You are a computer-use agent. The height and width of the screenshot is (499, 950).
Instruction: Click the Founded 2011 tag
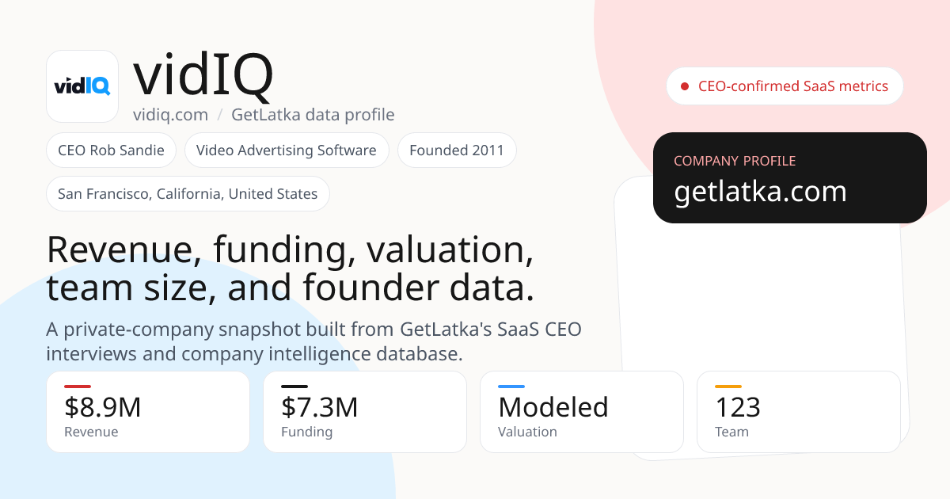tap(457, 150)
